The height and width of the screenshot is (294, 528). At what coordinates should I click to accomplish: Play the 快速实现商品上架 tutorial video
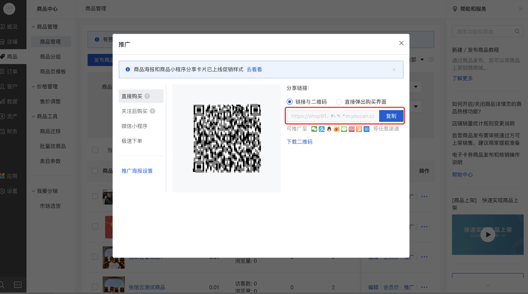click(x=487, y=235)
